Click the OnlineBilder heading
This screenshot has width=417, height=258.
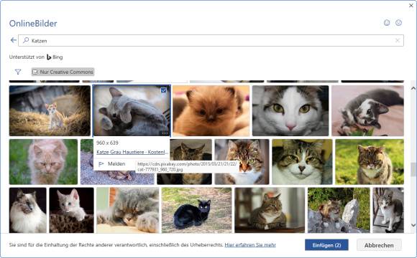33,24
